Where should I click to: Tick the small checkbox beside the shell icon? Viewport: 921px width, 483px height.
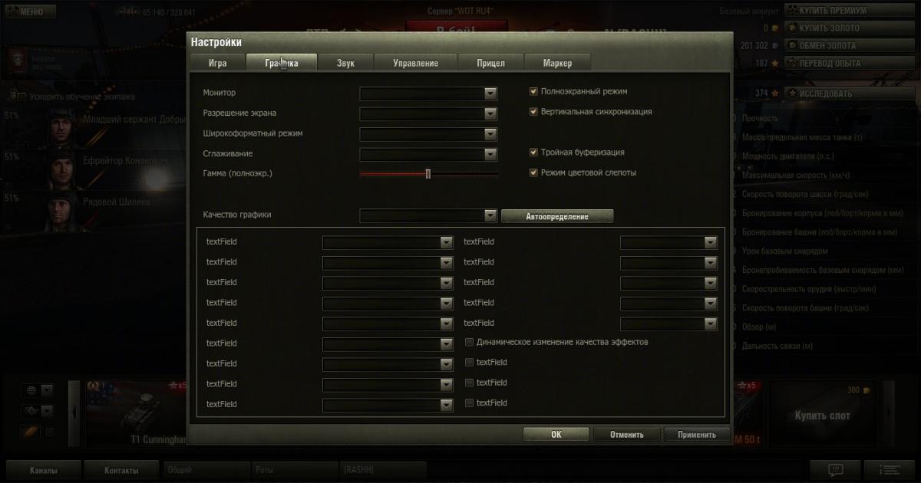(50, 432)
